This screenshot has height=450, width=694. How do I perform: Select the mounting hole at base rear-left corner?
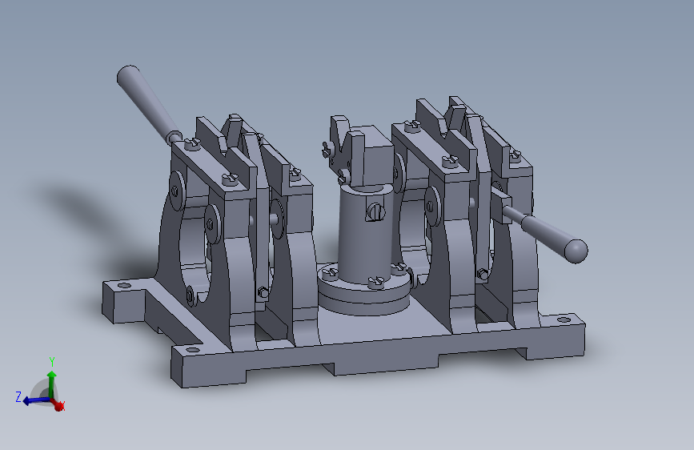pos(123,286)
